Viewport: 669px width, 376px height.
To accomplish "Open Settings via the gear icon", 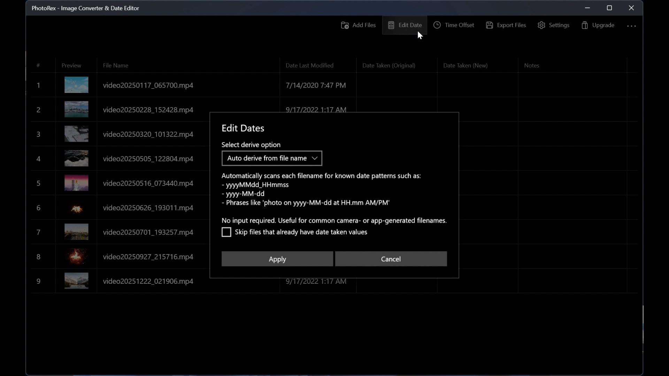I will [x=541, y=25].
